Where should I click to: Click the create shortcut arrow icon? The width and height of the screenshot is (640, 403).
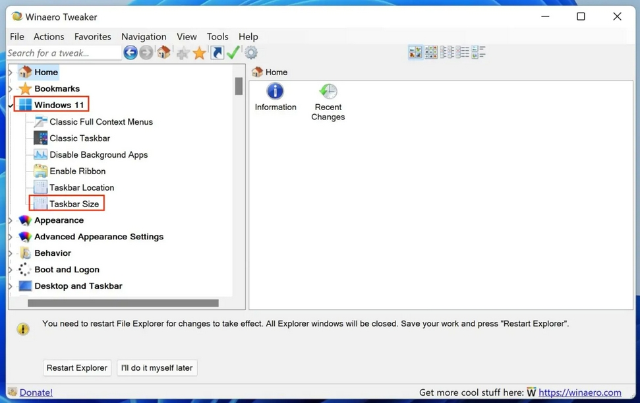(x=217, y=53)
